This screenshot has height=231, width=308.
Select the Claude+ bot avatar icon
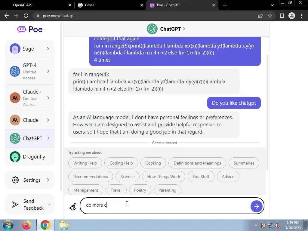point(15,98)
